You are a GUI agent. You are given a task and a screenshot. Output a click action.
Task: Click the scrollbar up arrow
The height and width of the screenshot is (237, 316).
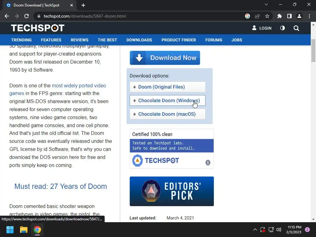[x=313, y=25]
